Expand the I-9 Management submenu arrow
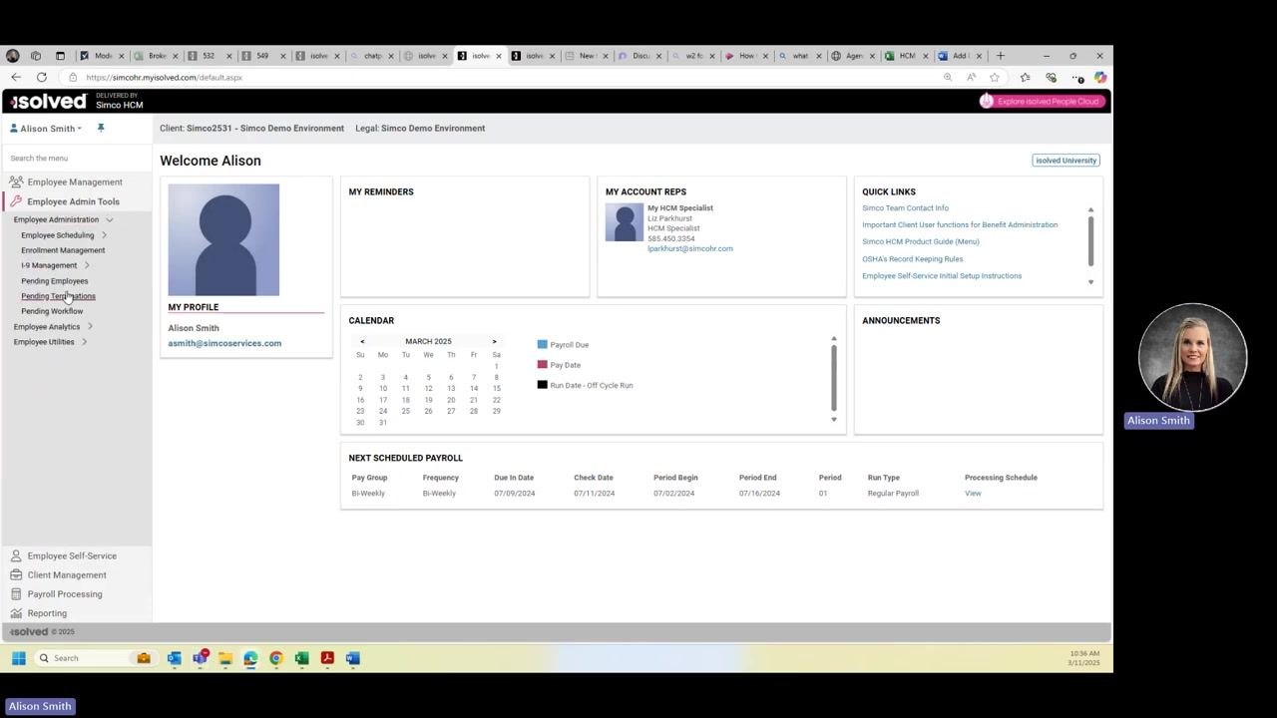 (x=87, y=265)
